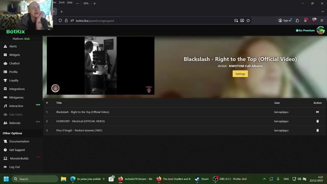Screen dimensions: 327x184
Task: Switch to the Edge Se pelaa joka pelkää window
Action: (x=87, y=179)
